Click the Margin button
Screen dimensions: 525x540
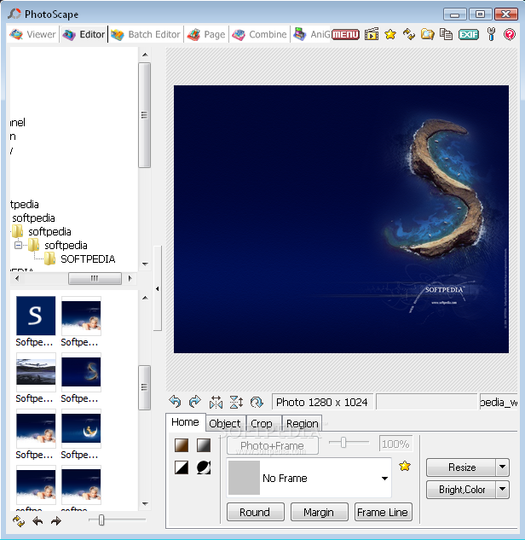tap(319, 512)
